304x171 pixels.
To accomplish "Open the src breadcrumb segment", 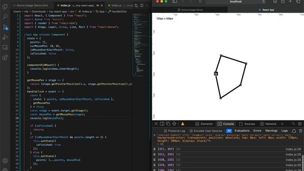I will pos(72,11).
